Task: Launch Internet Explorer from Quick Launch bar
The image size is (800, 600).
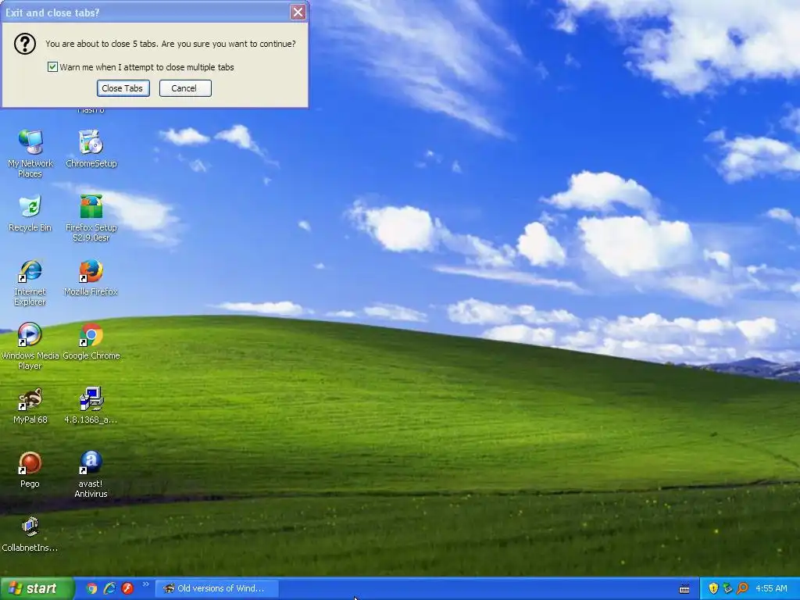Action: click(x=109, y=588)
